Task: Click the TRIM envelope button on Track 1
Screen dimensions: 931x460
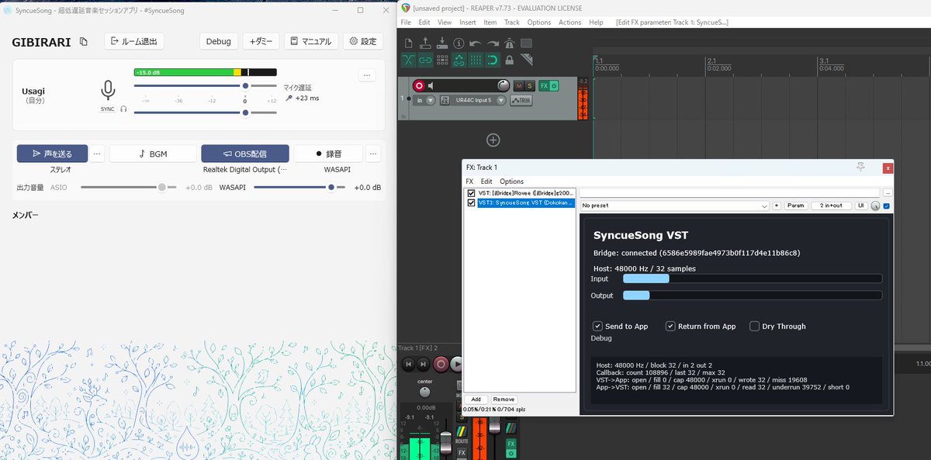Action: coord(521,100)
